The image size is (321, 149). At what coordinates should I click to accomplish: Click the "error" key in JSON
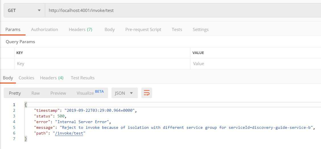click(x=42, y=122)
